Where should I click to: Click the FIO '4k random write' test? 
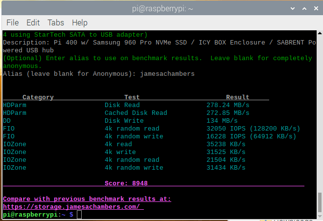click(x=134, y=136)
